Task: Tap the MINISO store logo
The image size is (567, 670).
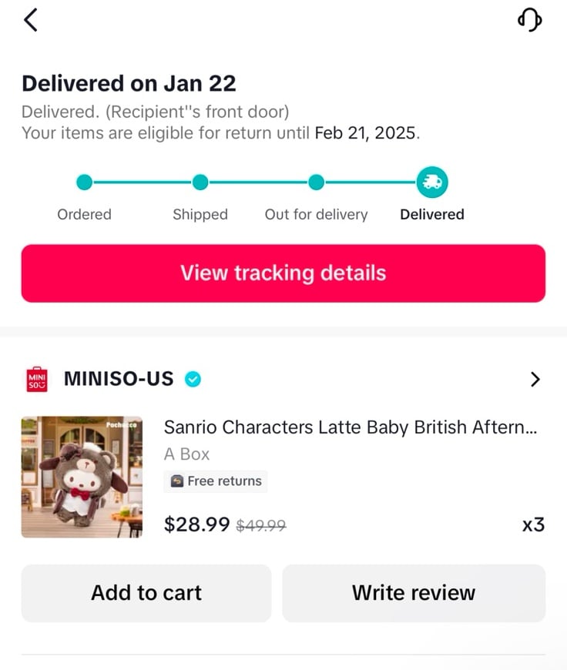Action: click(37, 380)
